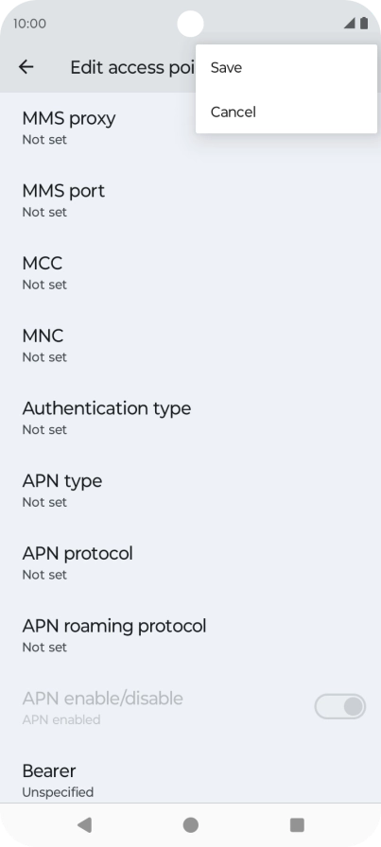Edit the APN type entry
381x847 pixels.
[x=190, y=491]
